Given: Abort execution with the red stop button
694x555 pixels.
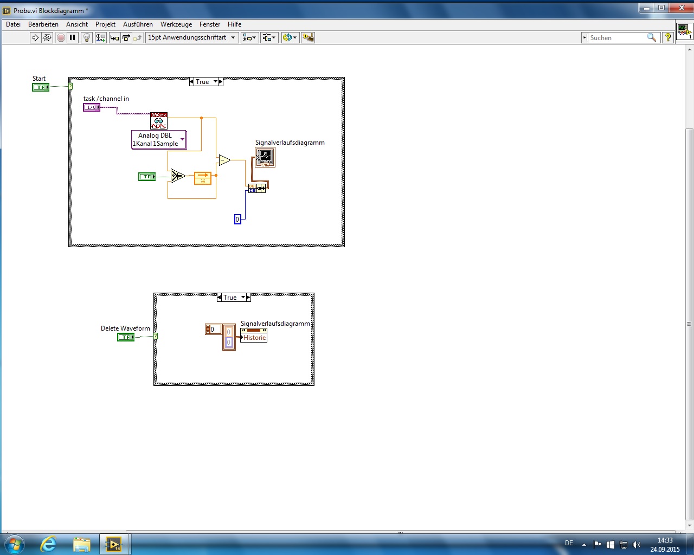Looking at the screenshot, I should (61, 37).
